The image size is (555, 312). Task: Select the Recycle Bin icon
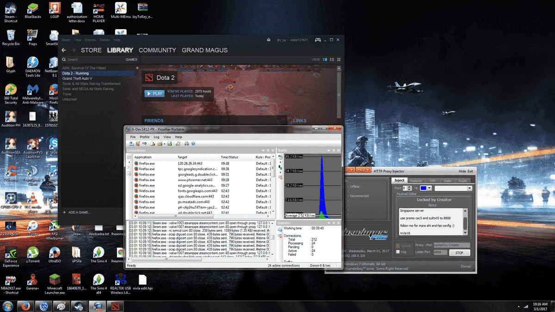point(11,37)
